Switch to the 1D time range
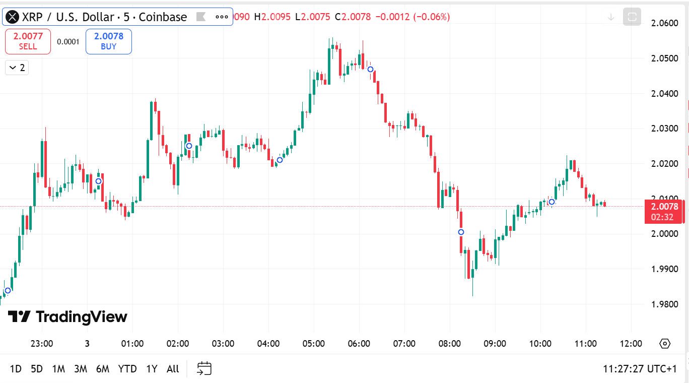This screenshot has height=383, width=689. click(16, 368)
